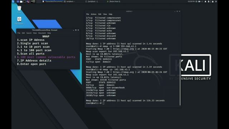Open Mousepad Help menu
The image size is (229, 129).
coord(49,33)
